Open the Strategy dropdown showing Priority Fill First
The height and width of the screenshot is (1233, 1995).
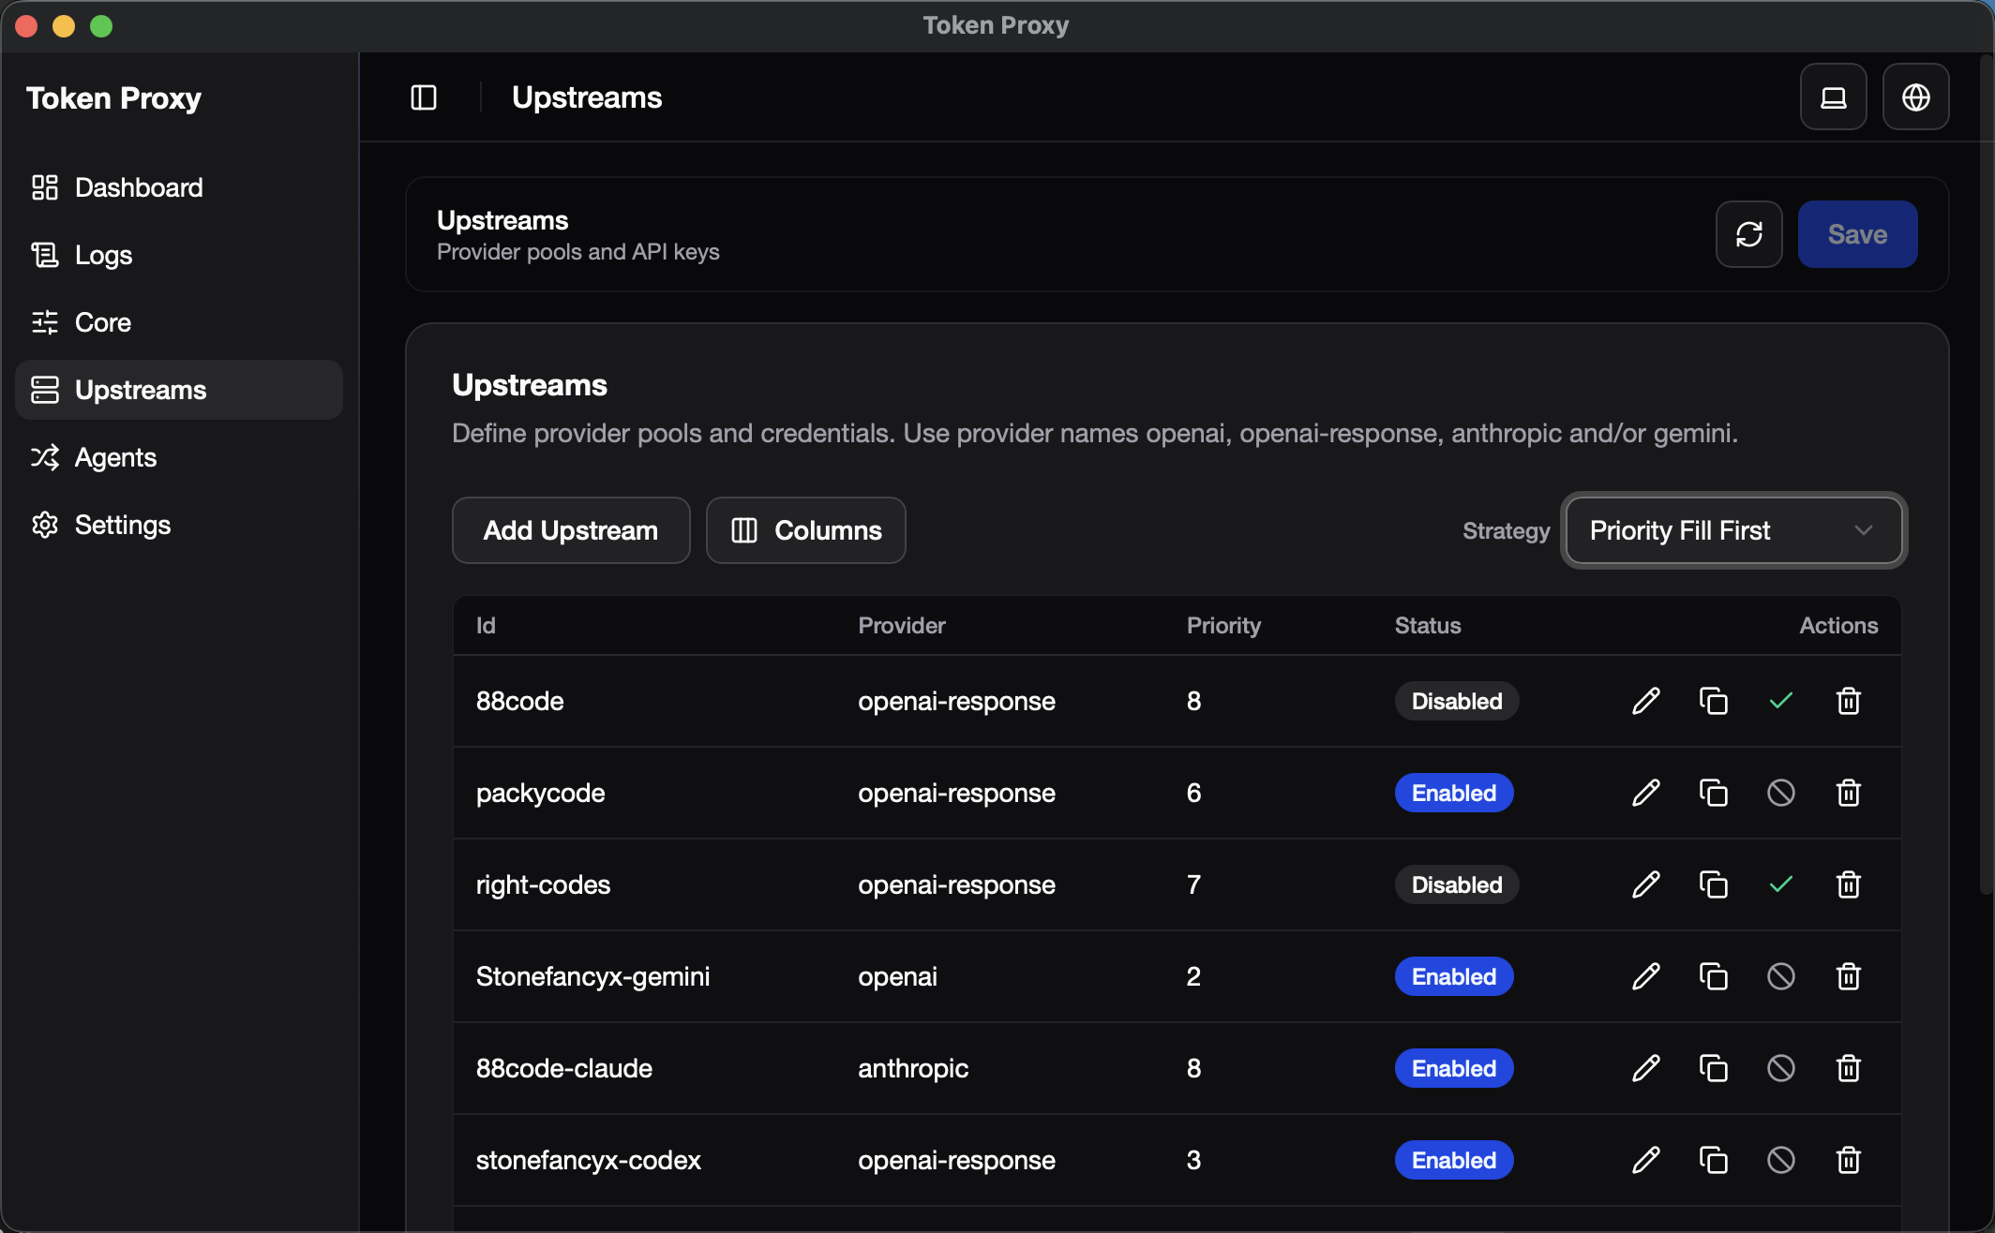point(1733,530)
